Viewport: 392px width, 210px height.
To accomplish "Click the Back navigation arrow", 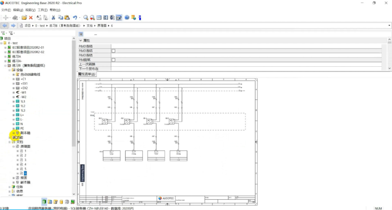I will pyautogui.click(x=5, y=25).
